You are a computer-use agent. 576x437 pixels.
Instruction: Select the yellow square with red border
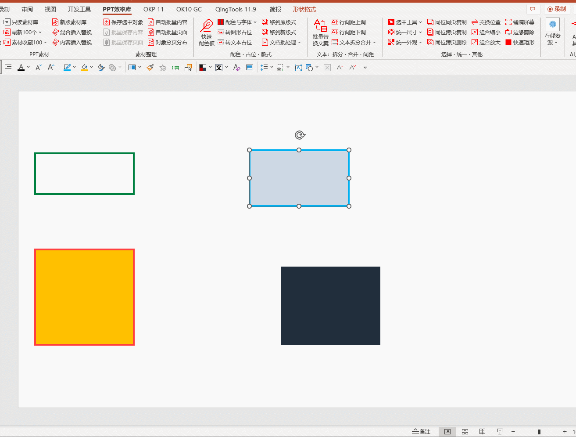point(84,297)
